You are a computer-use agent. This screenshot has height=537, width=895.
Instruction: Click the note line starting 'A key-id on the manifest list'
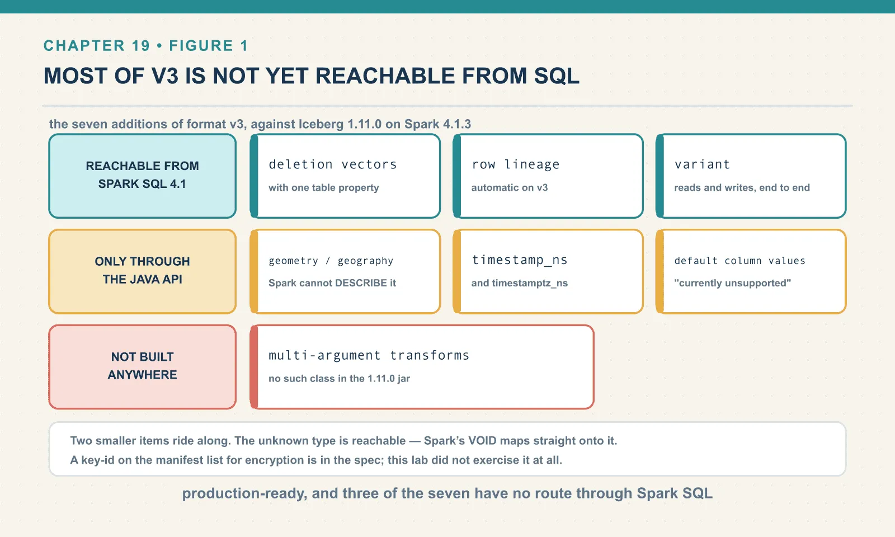pyautogui.click(x=316, y=460)
